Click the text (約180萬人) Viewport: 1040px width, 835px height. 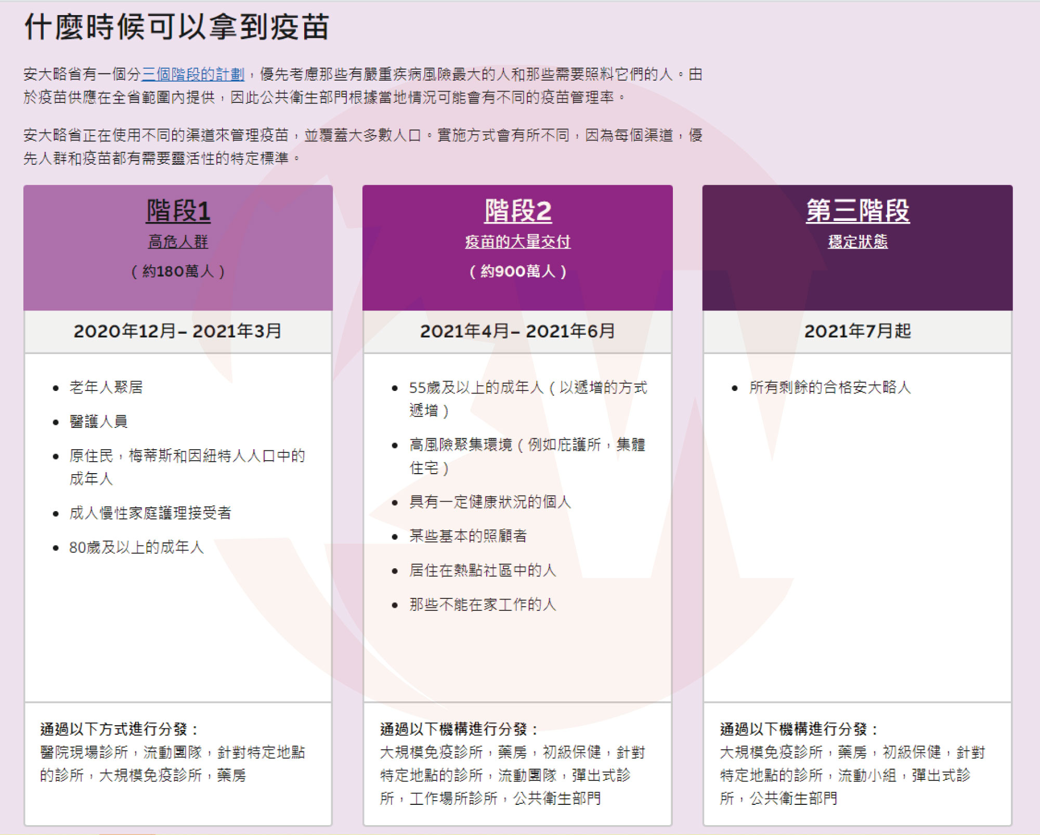[178, 271]
